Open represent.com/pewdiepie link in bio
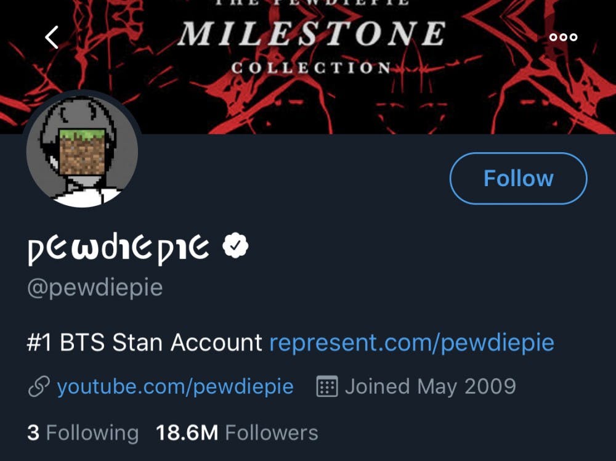Viewport: 616px width, 461px height. (411, 342)
